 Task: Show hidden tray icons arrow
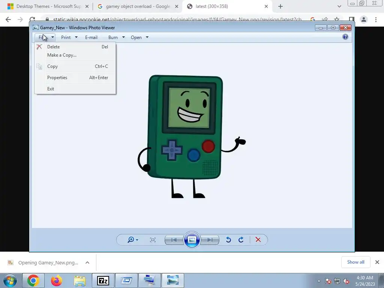point(319,281)
